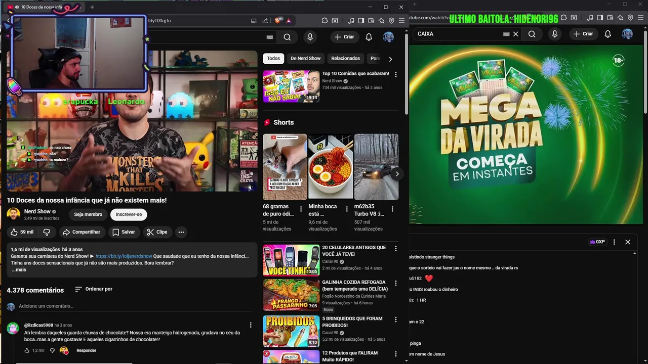The image size is (648, 364).
Task: Open Brave Shields icon in left window
Action: coord(278,21)
